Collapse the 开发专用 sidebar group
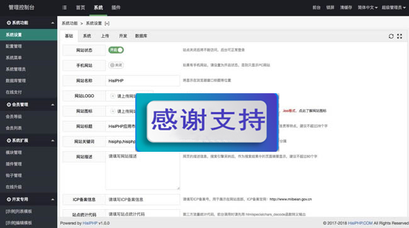 (x=53, y=200)
